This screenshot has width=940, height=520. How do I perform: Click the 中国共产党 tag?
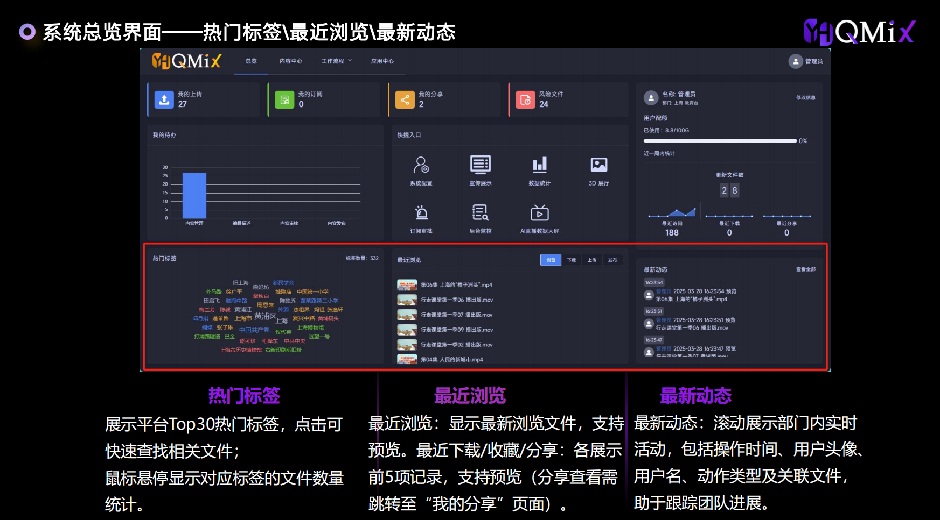[254, 330]
